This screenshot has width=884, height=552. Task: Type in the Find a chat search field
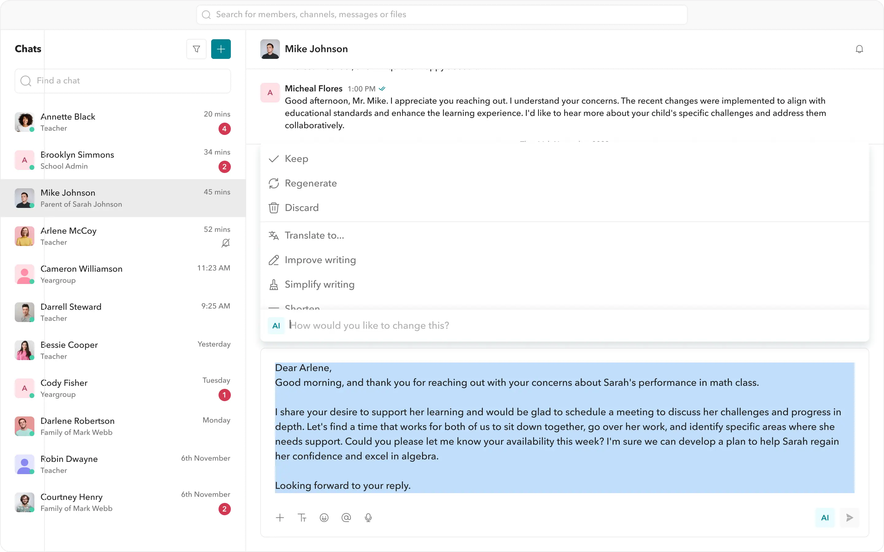pyautogui.click(x=123, y=81)
